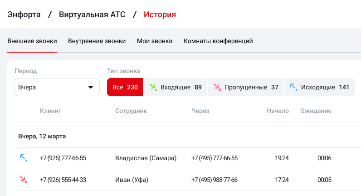
Task: Click client number +7 (926) 777-66-55
Action: [63, 158]
